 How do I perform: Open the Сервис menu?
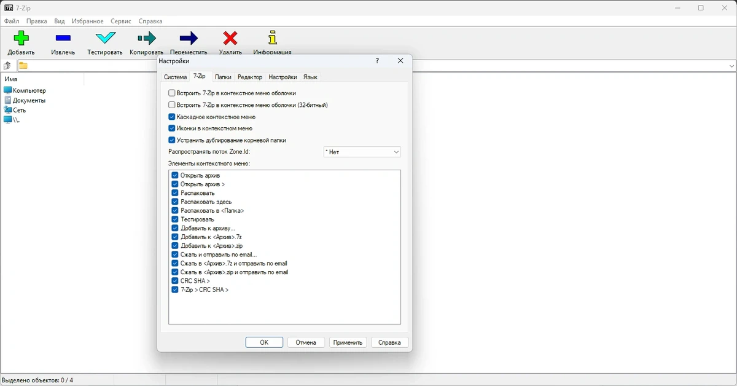(121, 21)
